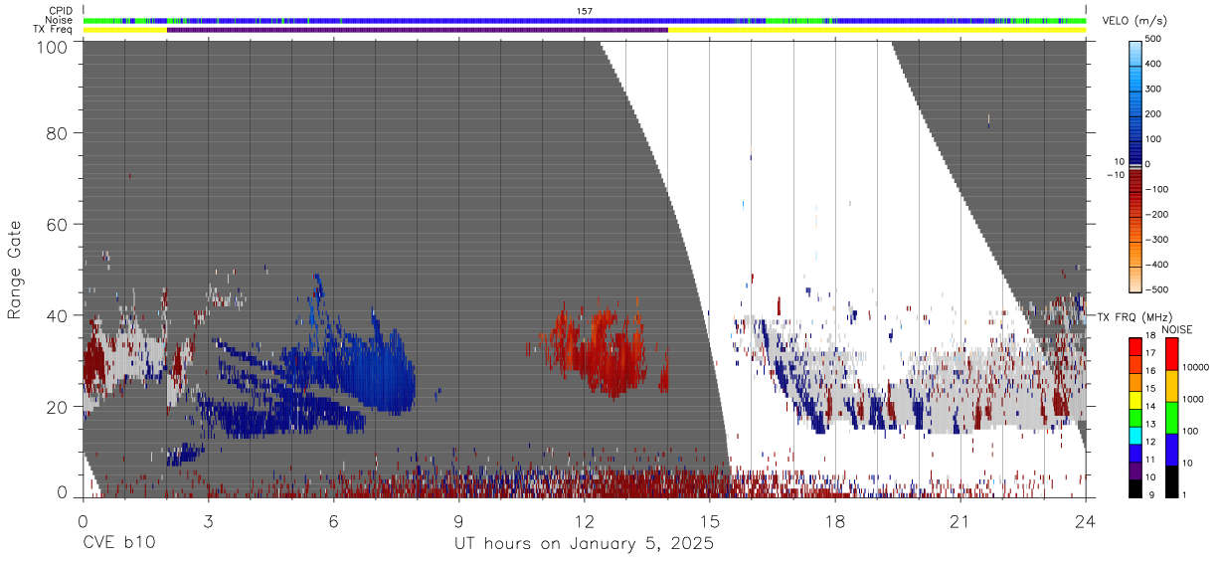Click the yellow swatch in the NOISE legend
The width and height of the screenshot is (1221, 564).
click(1171, 386)
